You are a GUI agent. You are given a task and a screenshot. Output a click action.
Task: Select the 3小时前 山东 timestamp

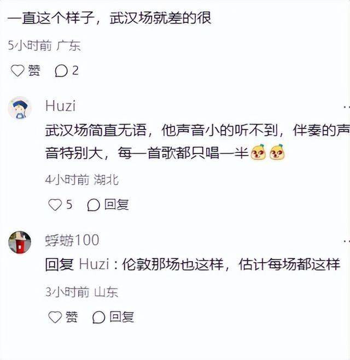pyautogui.click(x=81, y=292)
